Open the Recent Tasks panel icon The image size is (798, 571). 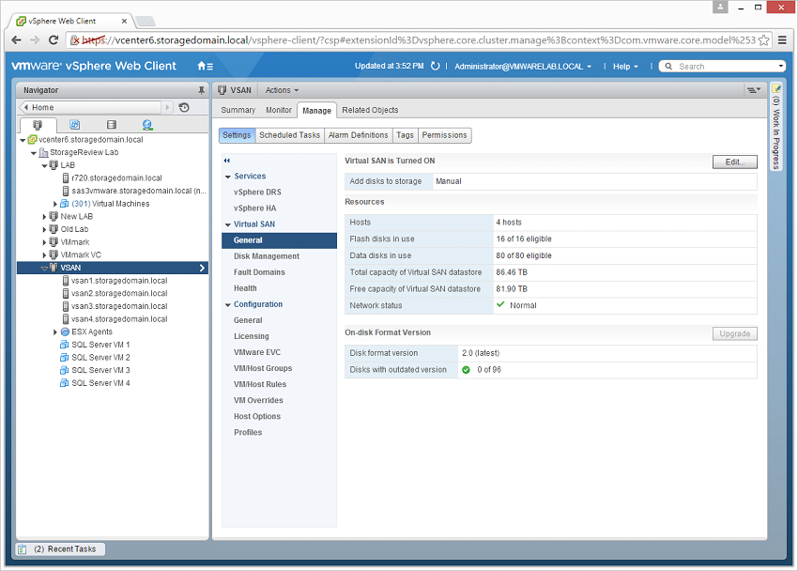(22, 549)
